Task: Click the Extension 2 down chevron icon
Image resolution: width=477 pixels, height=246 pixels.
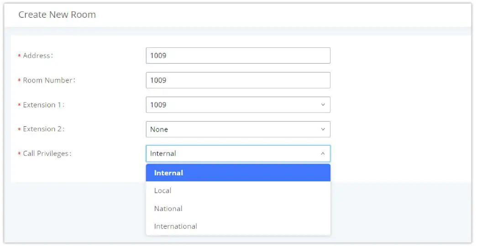Action: coord(323,129)
